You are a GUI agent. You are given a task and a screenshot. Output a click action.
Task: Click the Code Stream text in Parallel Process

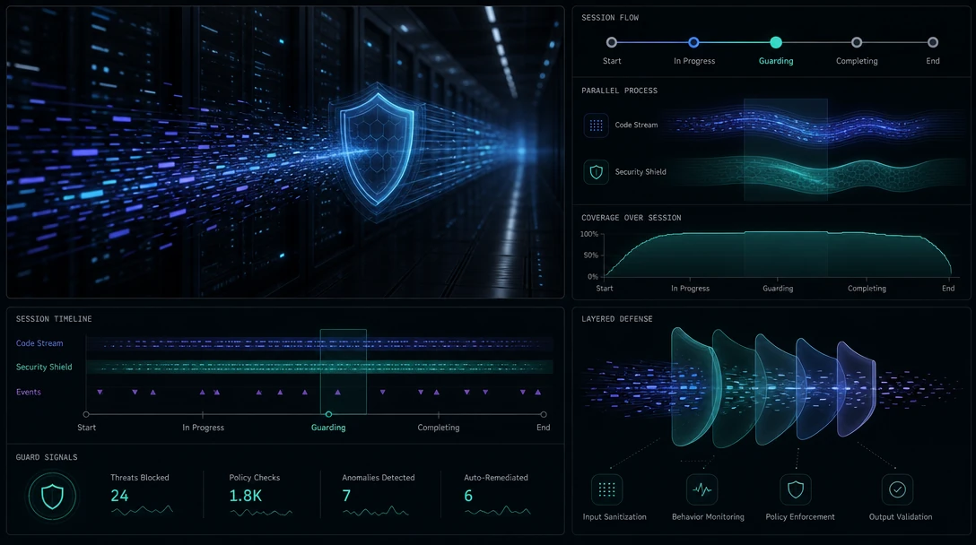click(636, 125)
